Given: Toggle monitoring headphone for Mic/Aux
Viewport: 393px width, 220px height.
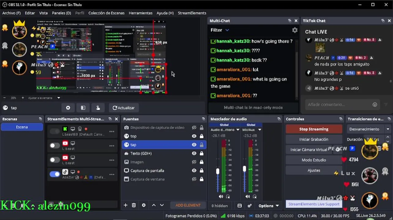Looking at the screenshot, I should [255, 196].
